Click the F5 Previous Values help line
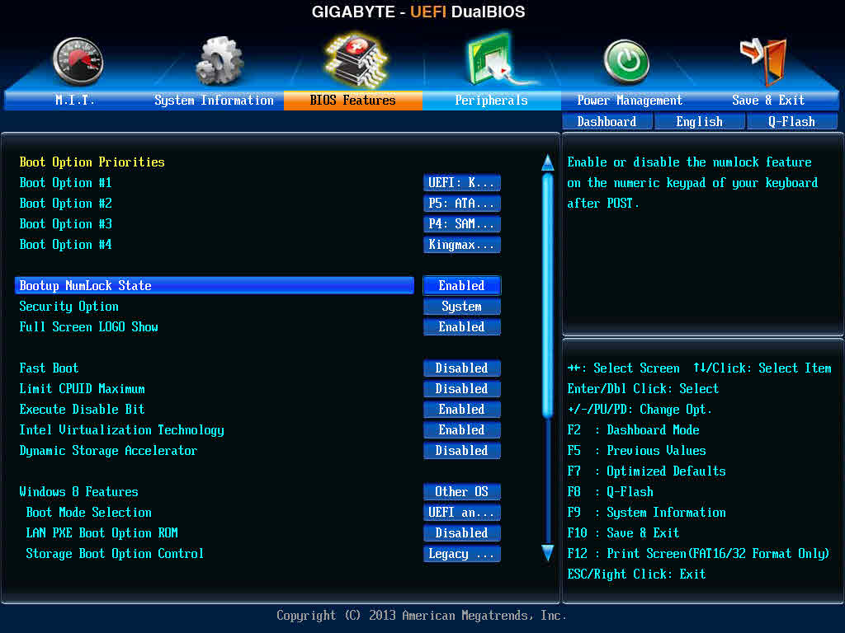The image size is (845, 633). [637, 451]
